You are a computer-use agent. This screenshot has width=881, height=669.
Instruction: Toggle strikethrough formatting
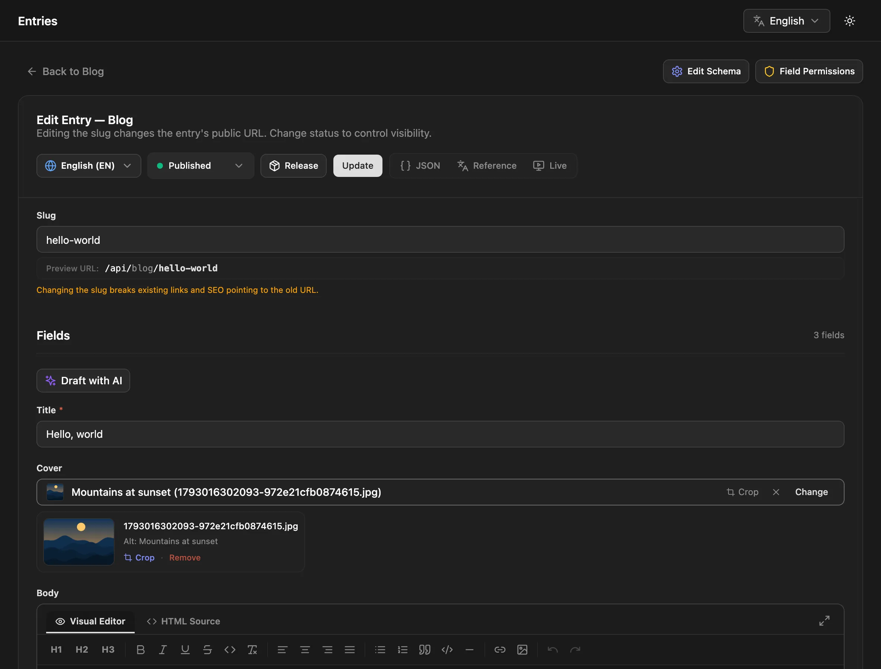pyautogui.click(x=207, y=650)
